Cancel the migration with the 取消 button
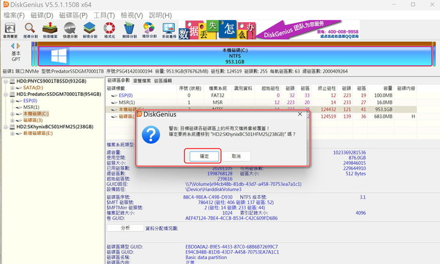Image resolution: width=440 pixels, height=264 pixels. 236,156
